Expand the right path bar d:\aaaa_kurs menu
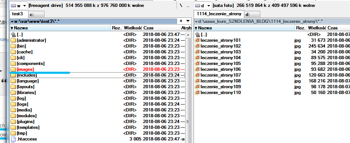Viewport: 350px width, 143px height. (196, 21)
